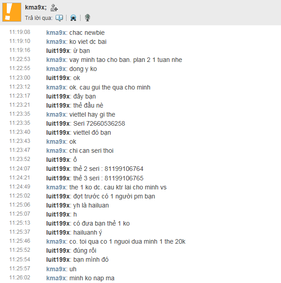
Task: Click the 11:19:08 timestamp
Action: (x=20, y=33)
